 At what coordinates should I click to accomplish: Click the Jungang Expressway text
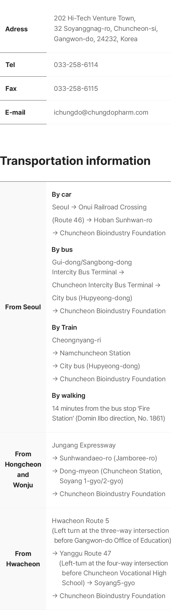point(84,445)
